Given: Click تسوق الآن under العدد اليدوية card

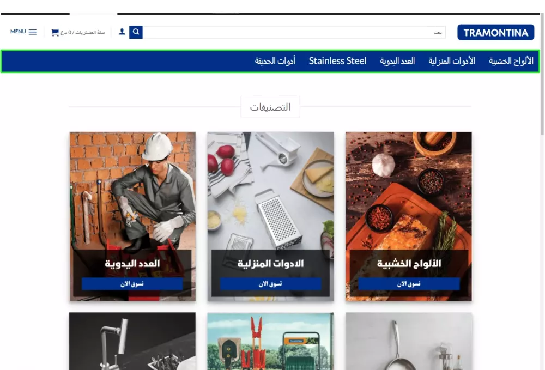Looking at the screenshot, I should [132, 284].
